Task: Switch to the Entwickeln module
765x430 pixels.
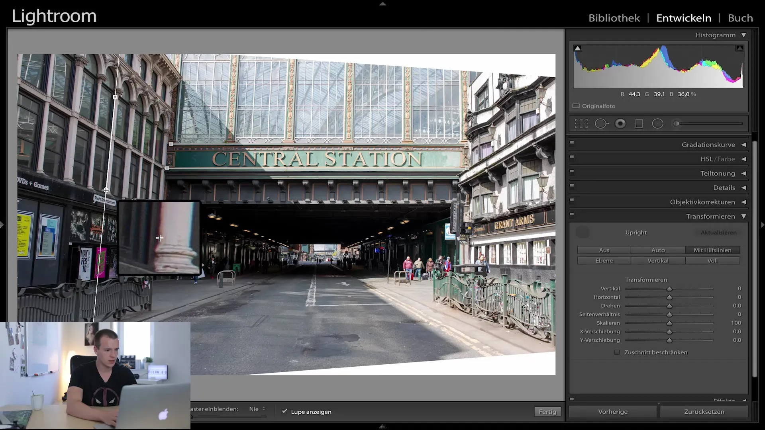Action: pyautogui.click(x=684, y=18)
